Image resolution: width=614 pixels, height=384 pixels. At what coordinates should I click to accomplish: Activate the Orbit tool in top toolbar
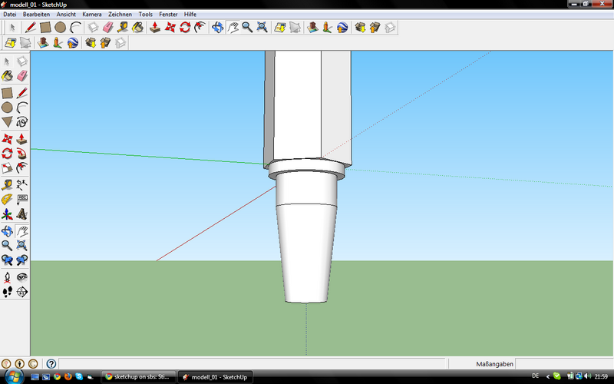pos(217,28)
